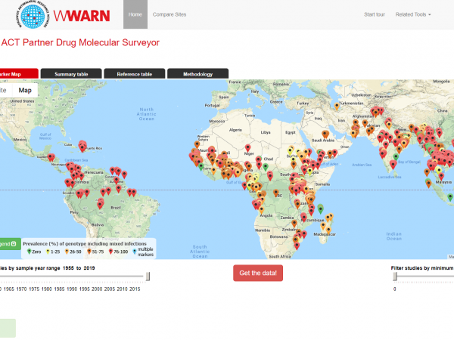The width and height of the screenshot is (454, 340).
Task: Open the Compare Sites link
Action: tap(169, 14)
